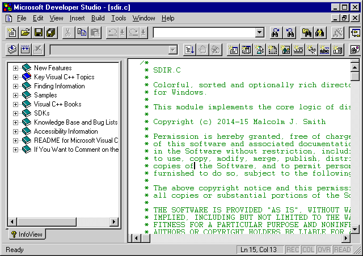Click the New Toolbar resource icon
The height and width of the screenshot is (256, 363).
[x=298, y=50]
